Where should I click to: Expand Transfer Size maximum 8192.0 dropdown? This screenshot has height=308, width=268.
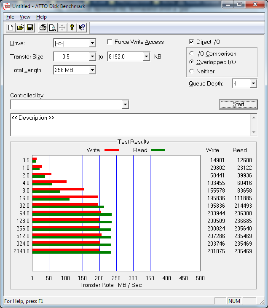point(146,56)
